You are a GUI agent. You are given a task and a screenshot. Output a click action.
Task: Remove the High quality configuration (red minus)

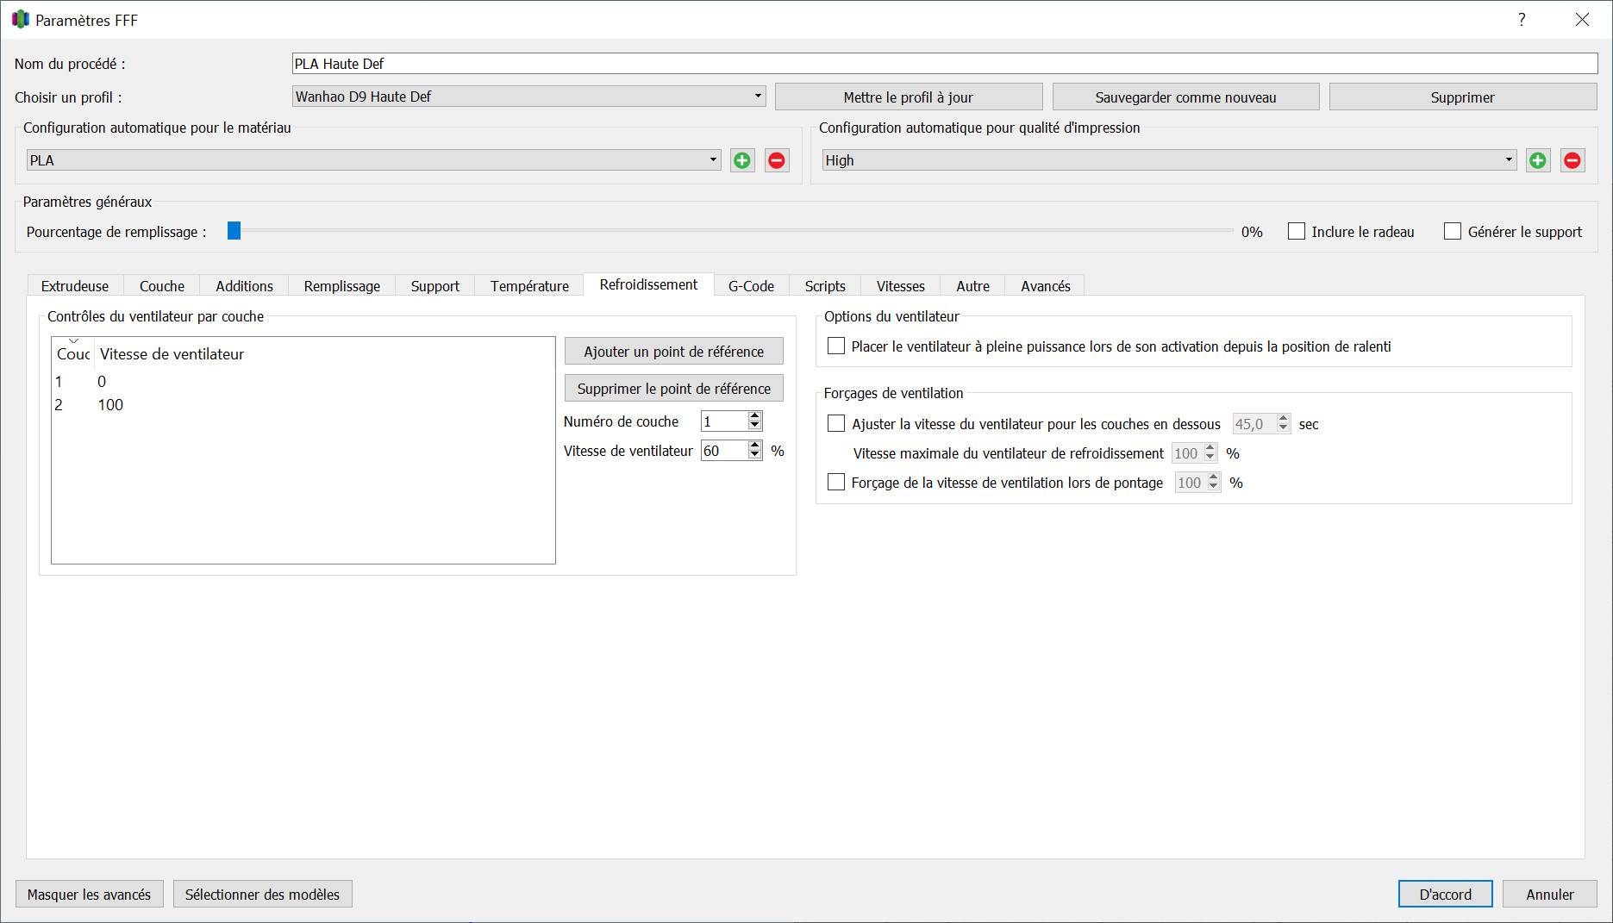point(1572,160)
